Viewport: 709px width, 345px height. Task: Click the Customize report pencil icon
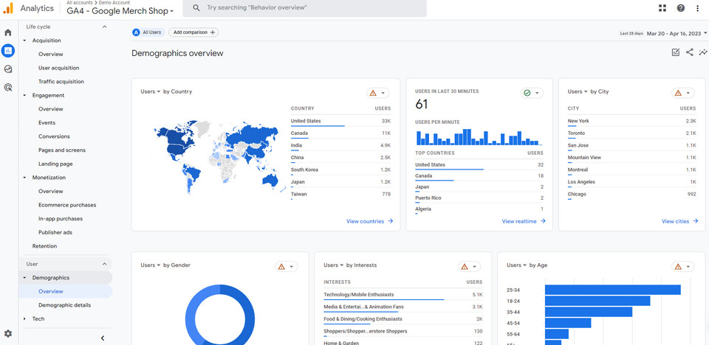click(676, 52)
